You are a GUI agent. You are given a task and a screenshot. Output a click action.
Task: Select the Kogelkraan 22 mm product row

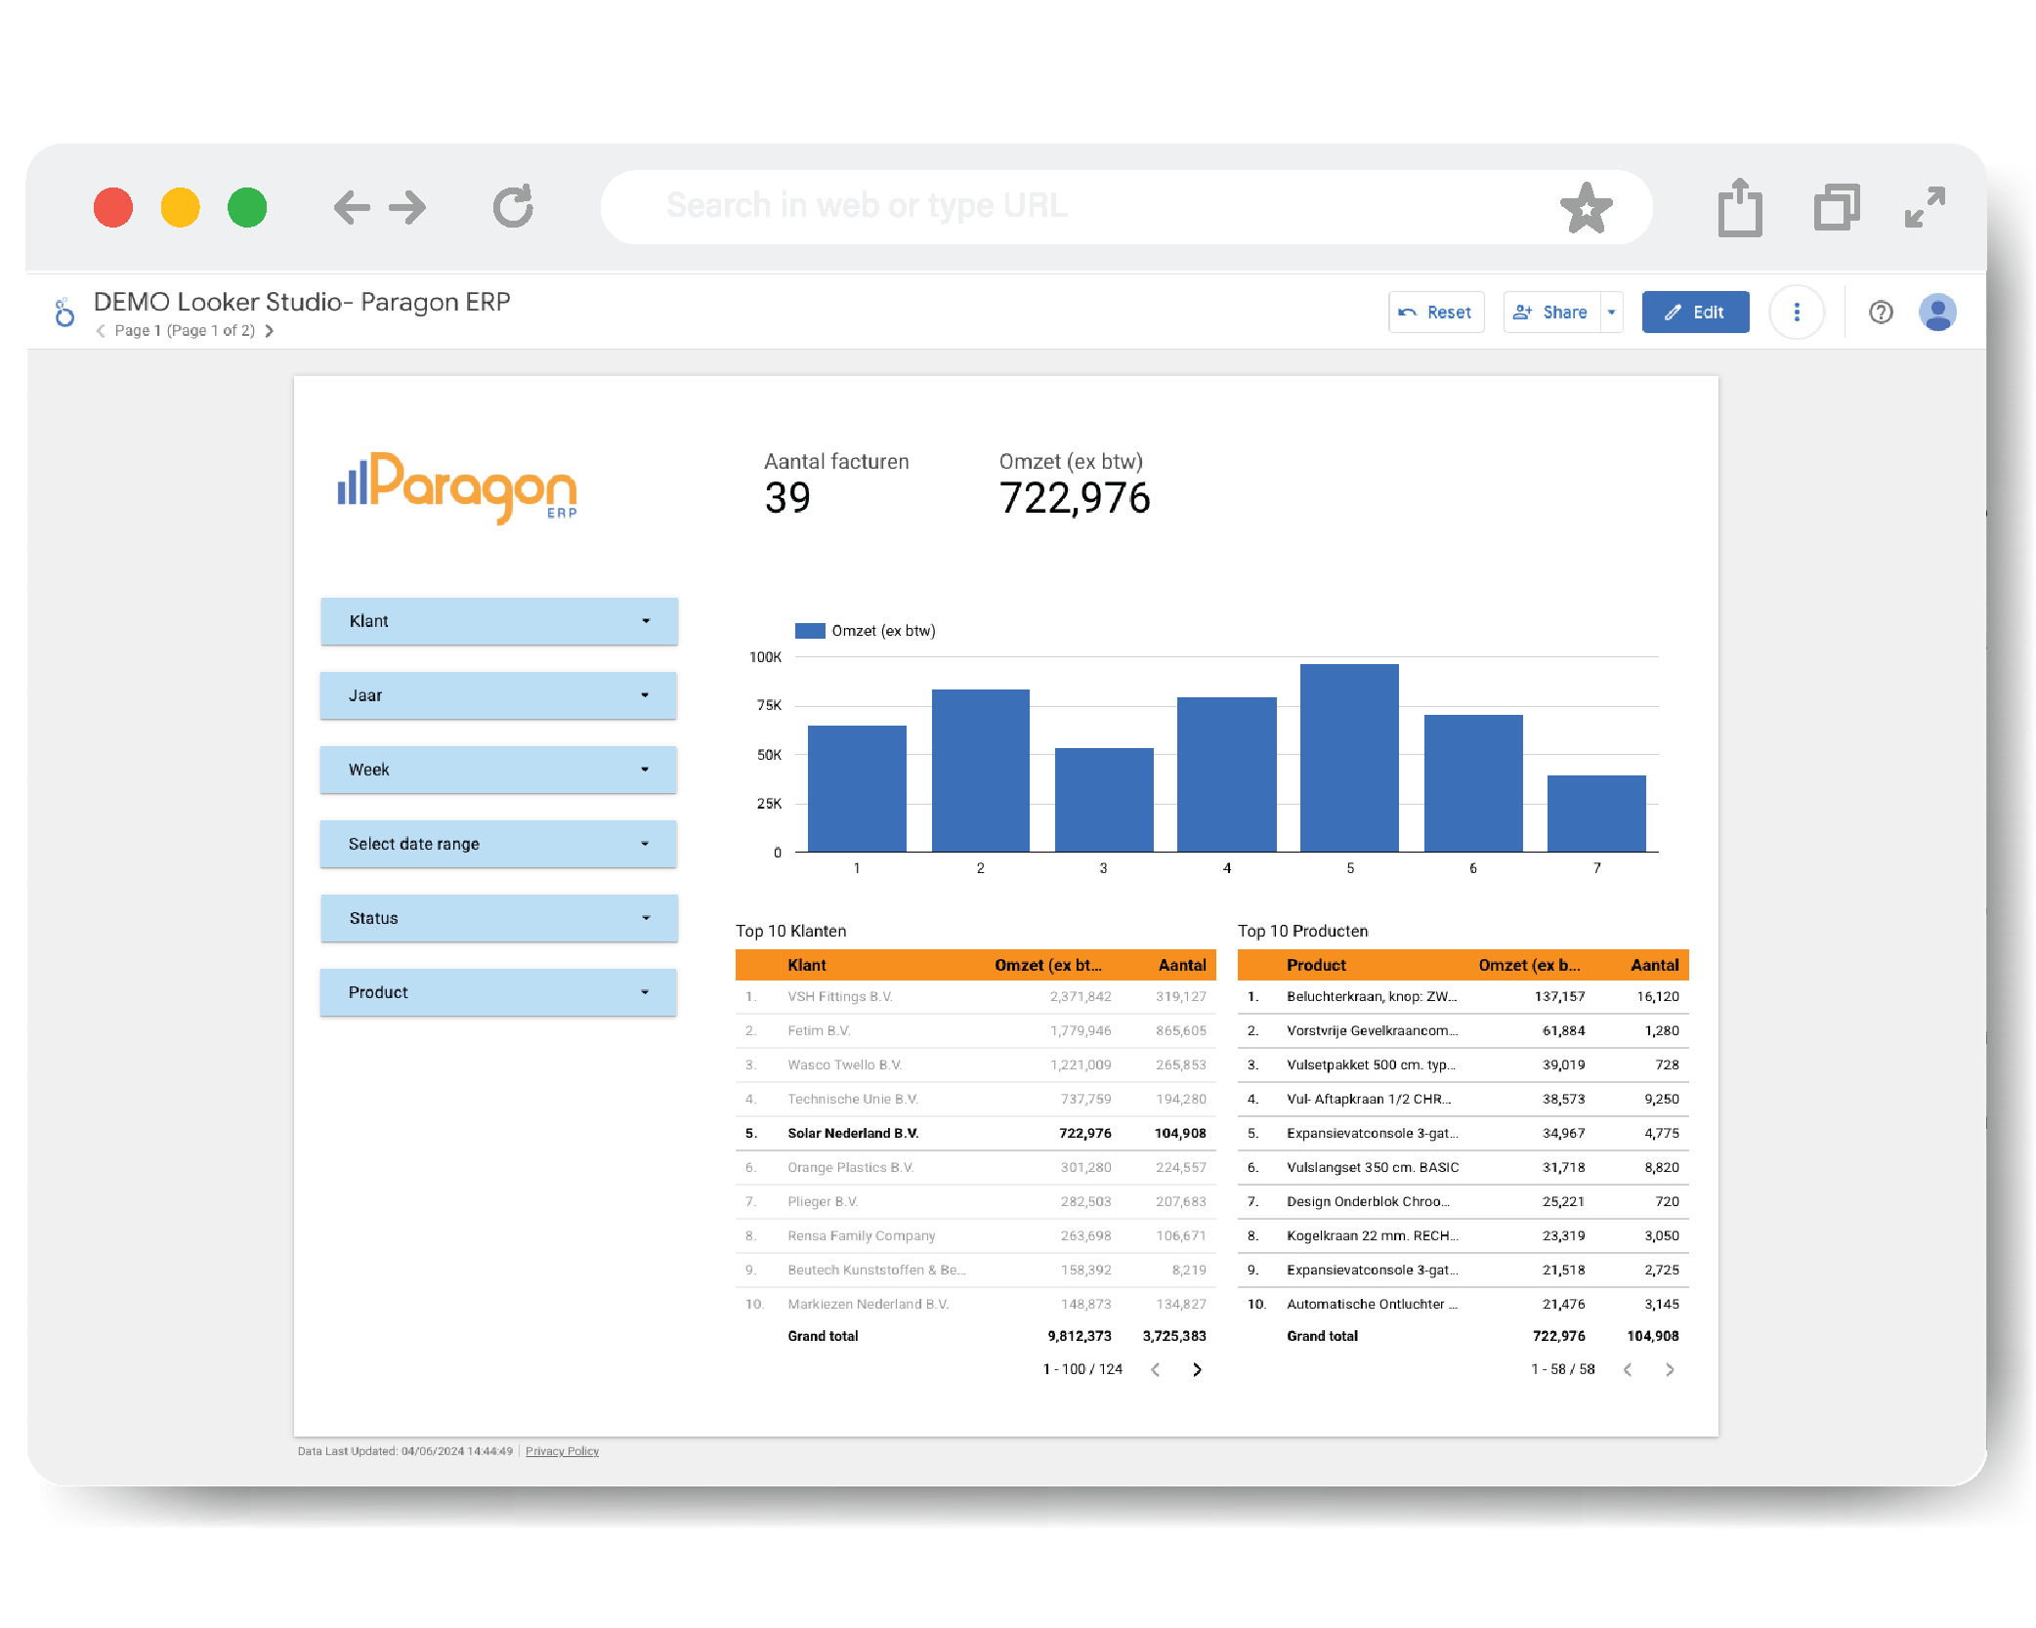tap(1463, 1235)
